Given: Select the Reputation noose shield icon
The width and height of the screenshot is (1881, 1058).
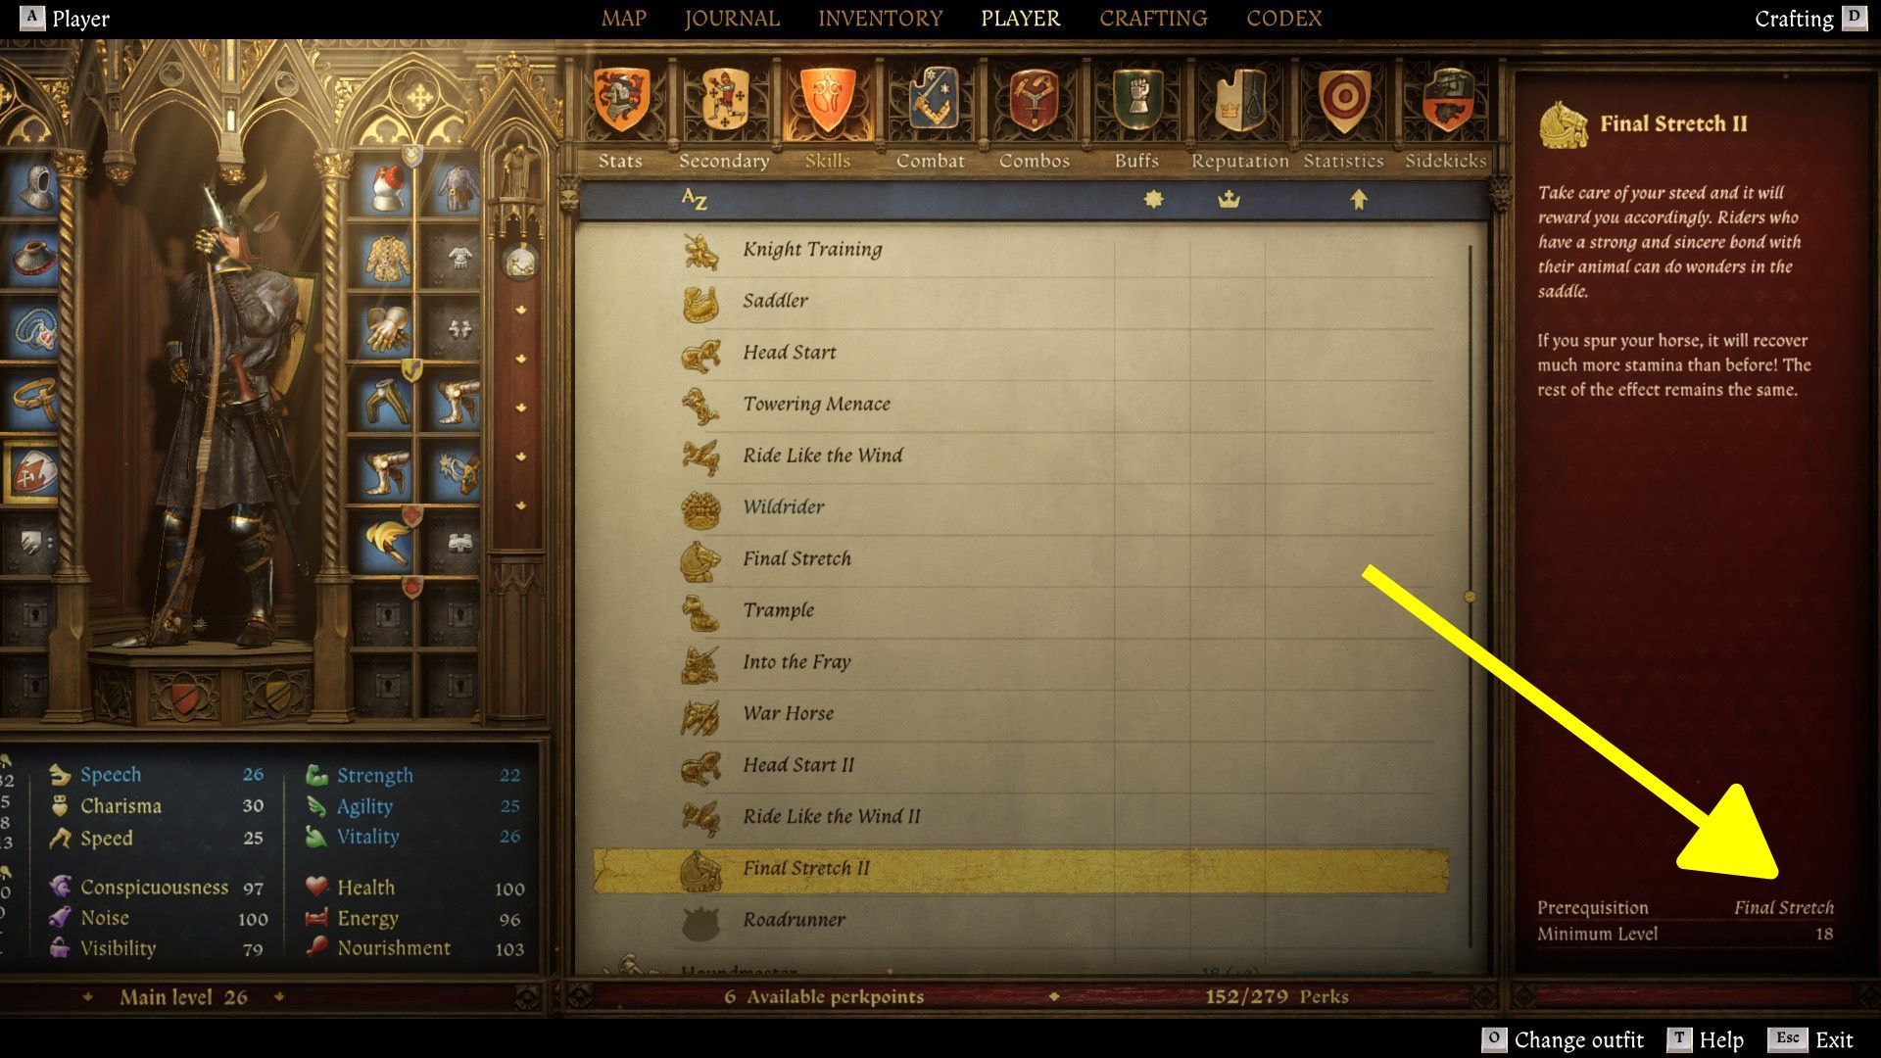Looking at the screenshot, I should [x=1240, y=100].
